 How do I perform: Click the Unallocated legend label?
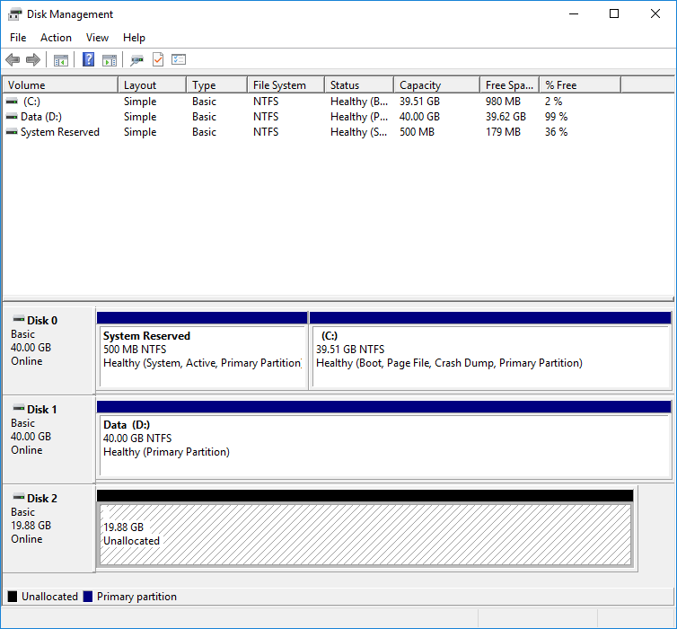[x=49, y=597]
